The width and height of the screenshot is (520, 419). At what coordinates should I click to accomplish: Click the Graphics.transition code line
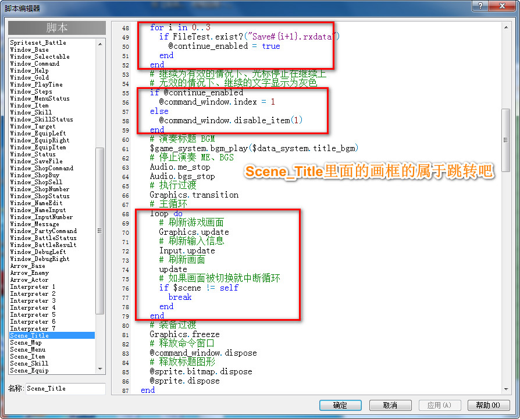coord(194,195)
